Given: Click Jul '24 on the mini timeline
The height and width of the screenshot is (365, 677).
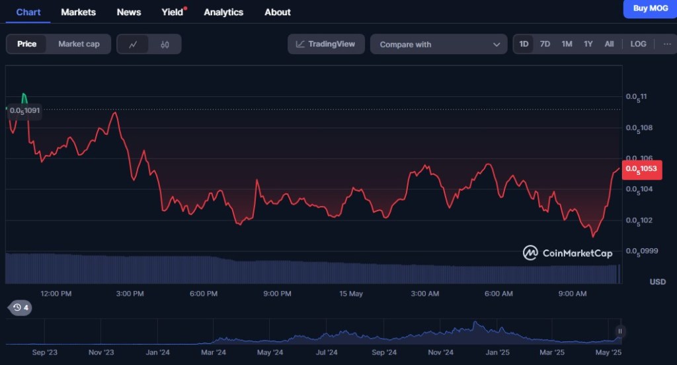Looking at the screenshot, I should pyautogui.click(x=327, y=352).
